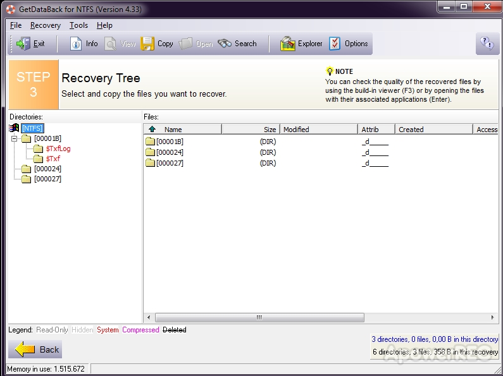Click the horizontal scrollbar right arrow
Viewport: 503px width, 376px height.
(x=492, y=317)
